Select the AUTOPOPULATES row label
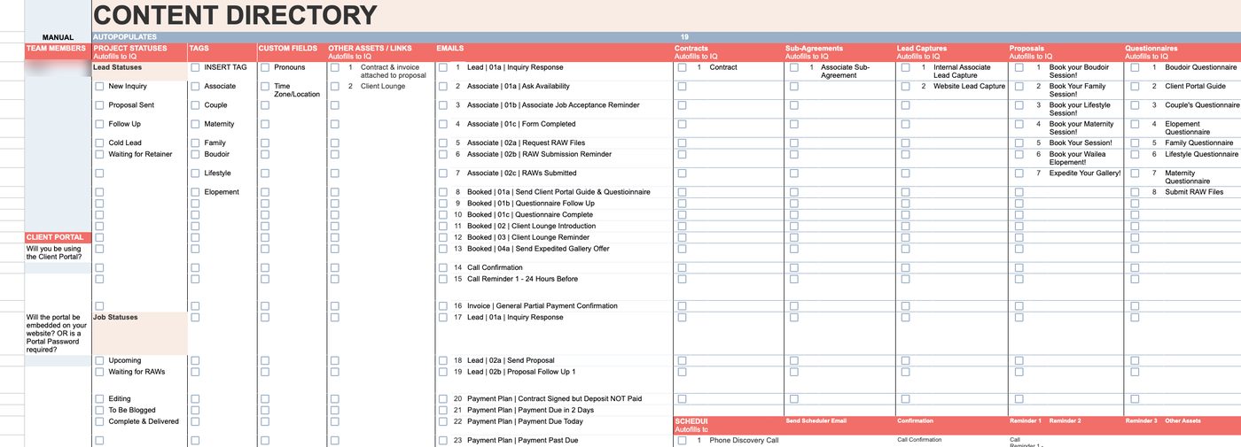 [x=125, y=37]
